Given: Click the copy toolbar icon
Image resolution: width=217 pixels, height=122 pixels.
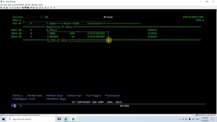Looking at the screenshot, I should (x=4, y=8).
